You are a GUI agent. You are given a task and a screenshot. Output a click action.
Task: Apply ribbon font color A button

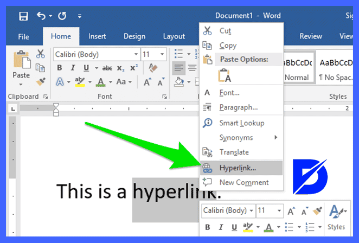(x=101, y=82)
